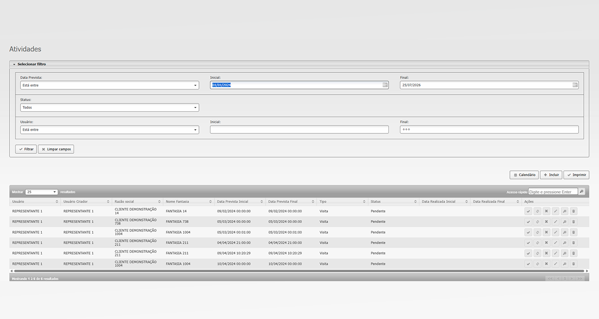Click magnifier view icon for 04/04/2024 21:00:00 row
599x319 pixels.
[564, 243]
